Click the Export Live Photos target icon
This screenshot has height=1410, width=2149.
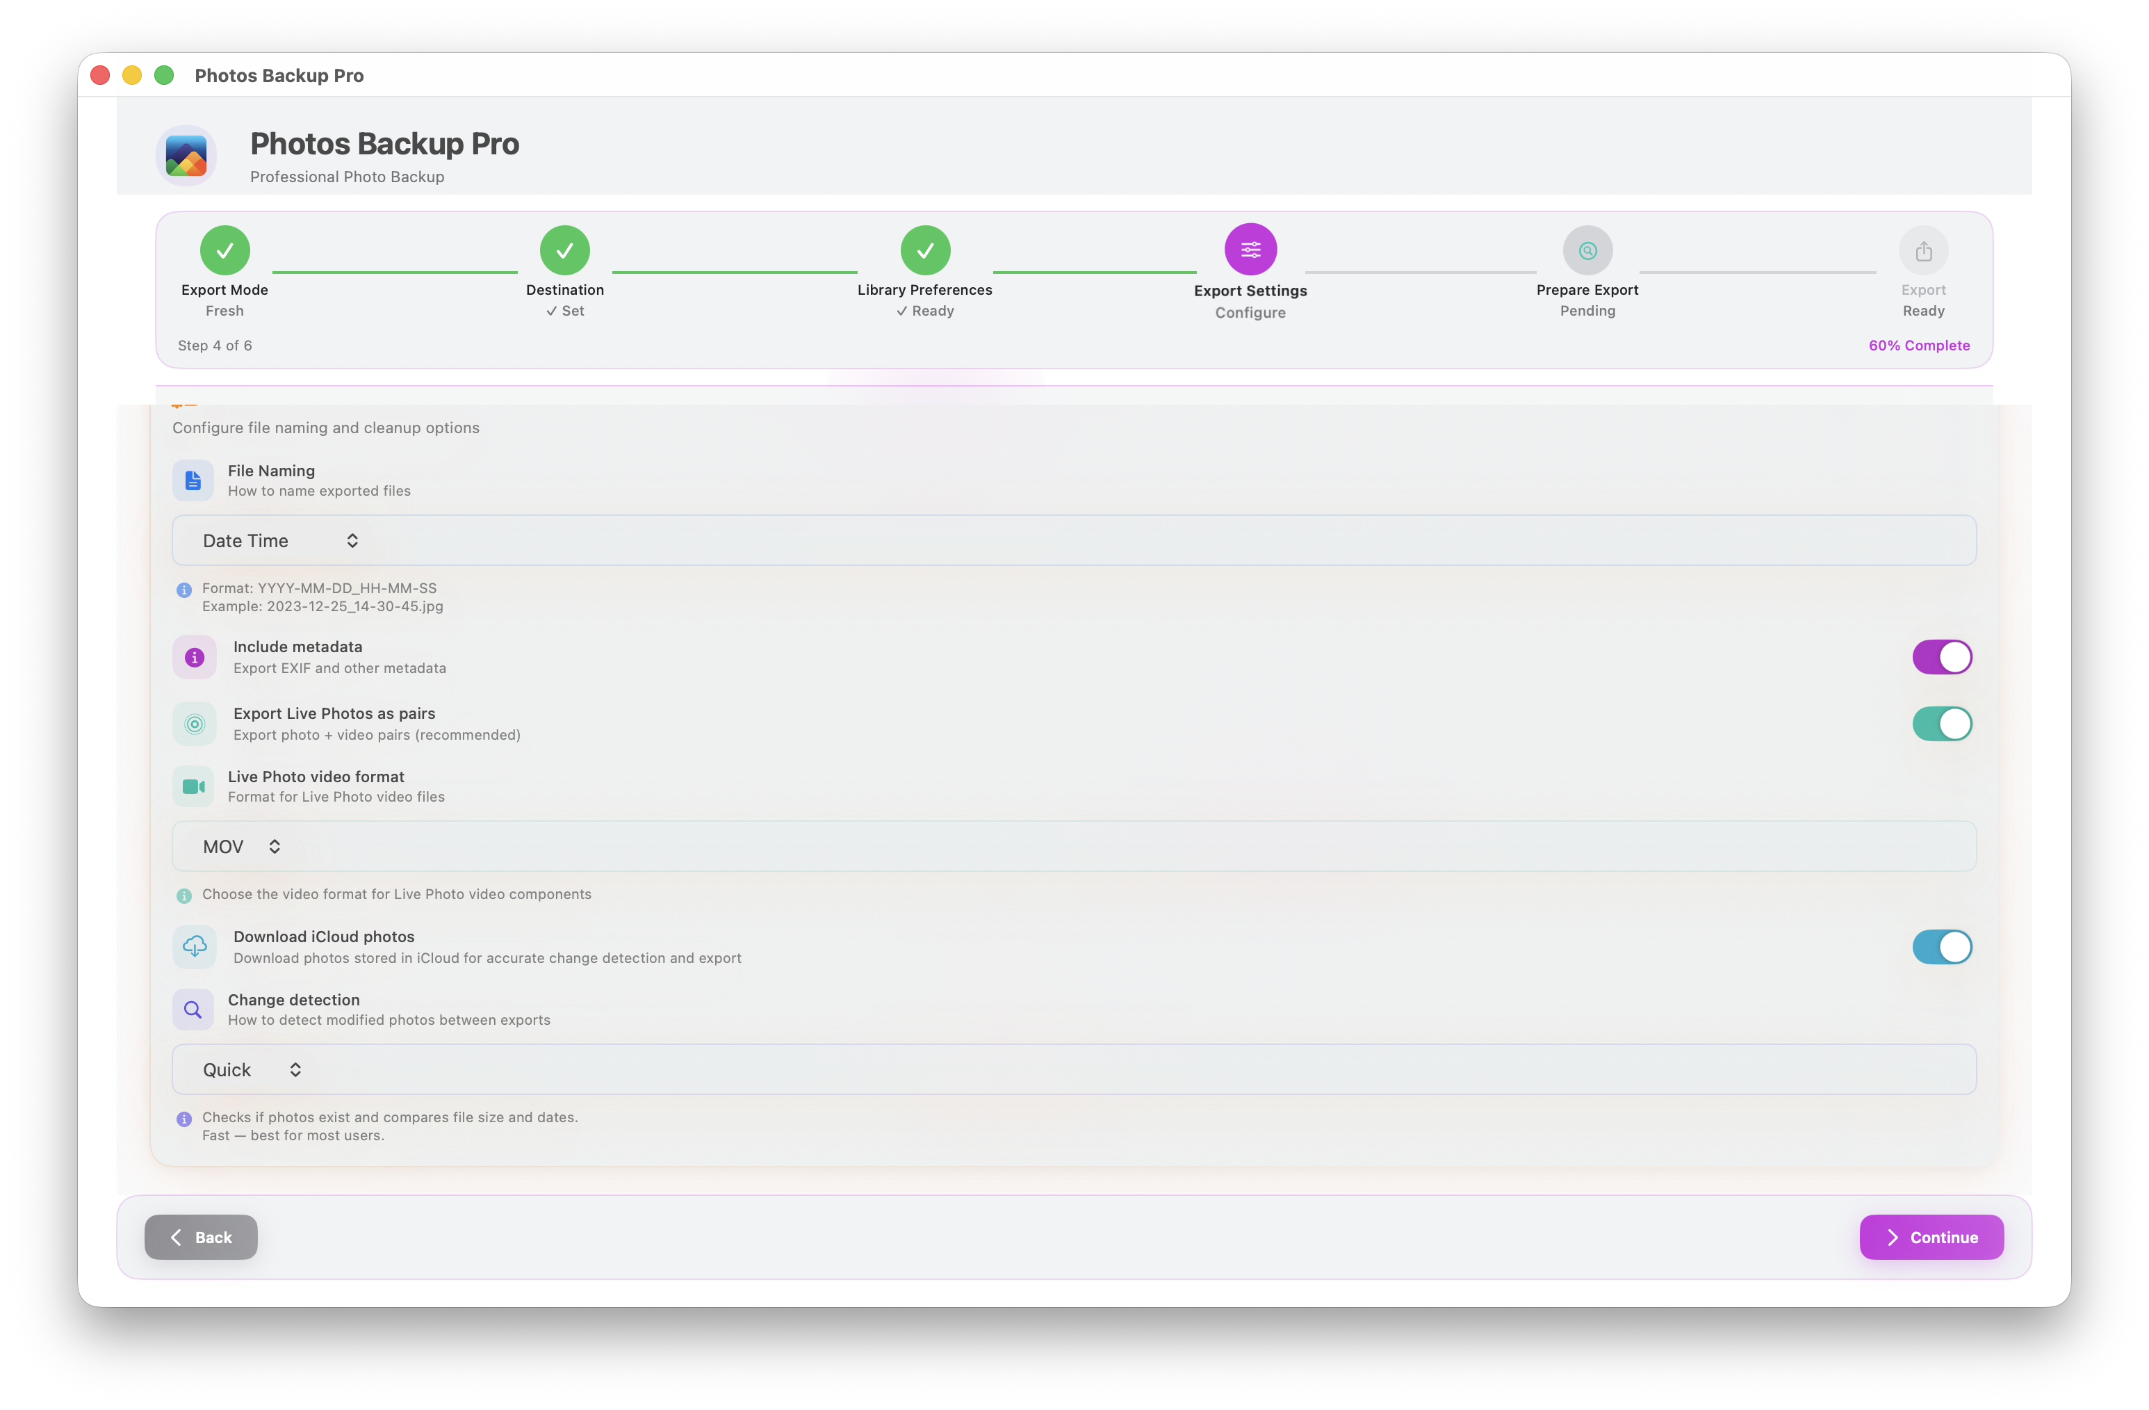pos(193,722)
